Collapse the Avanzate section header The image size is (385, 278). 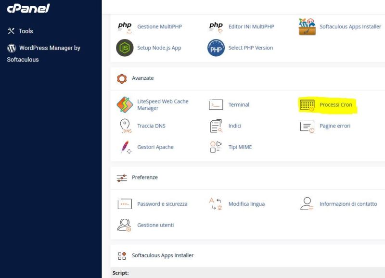(248, 78)
